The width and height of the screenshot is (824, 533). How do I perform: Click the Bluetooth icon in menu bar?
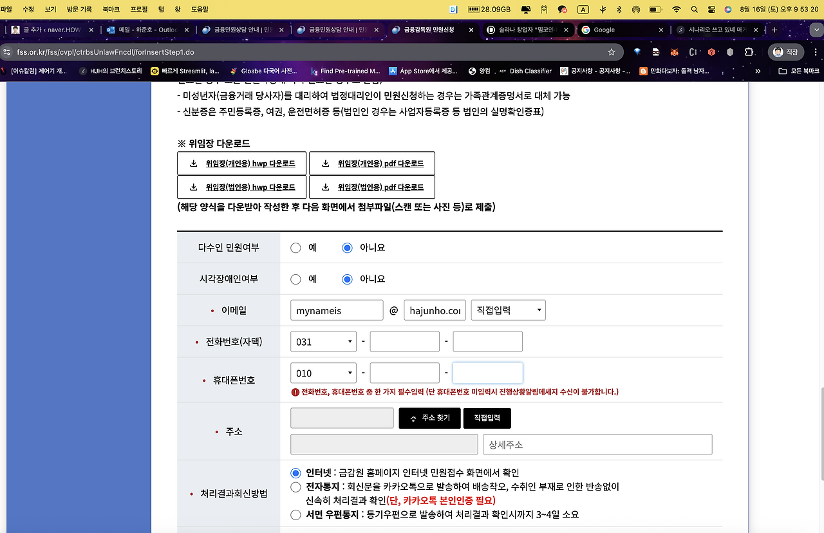(x=619, y=10)
